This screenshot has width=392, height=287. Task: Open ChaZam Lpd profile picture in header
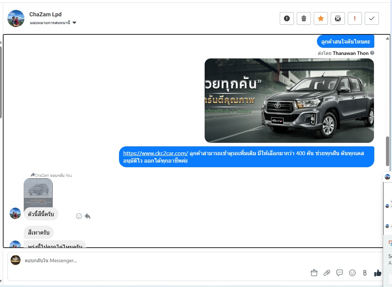click(x=16, y=18)
